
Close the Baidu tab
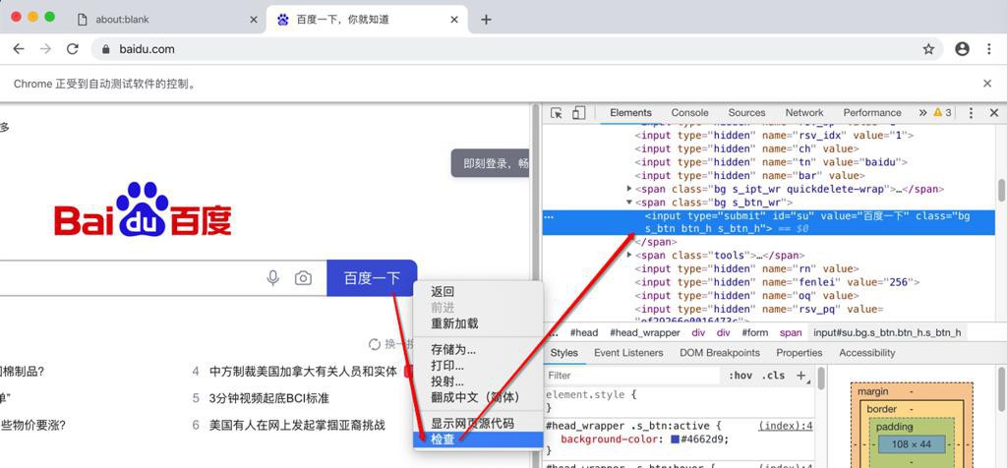(x=454, y=20)
